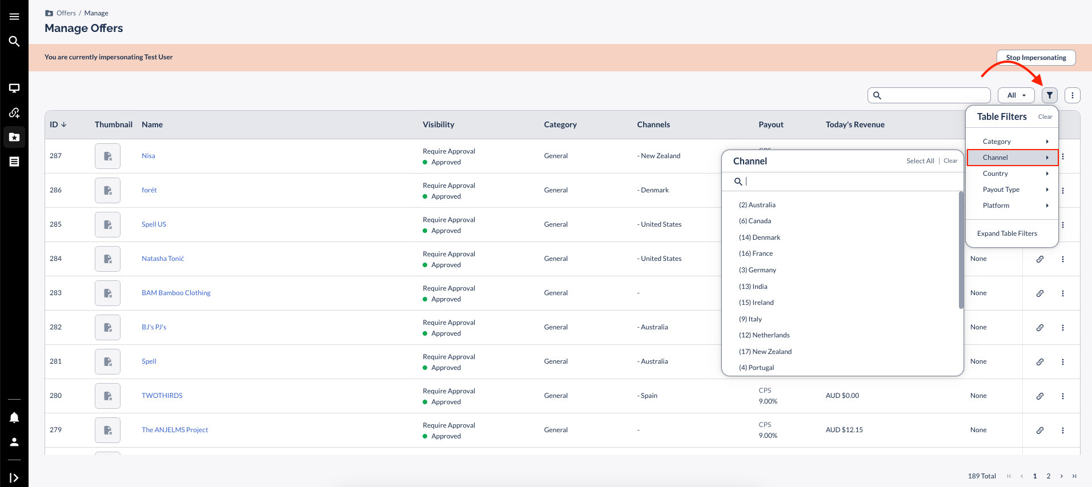Open the hamburger menu in the sidebar
1092x487 pixels.
pos(14,17)
